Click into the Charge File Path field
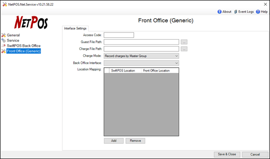 coord(141,49)
